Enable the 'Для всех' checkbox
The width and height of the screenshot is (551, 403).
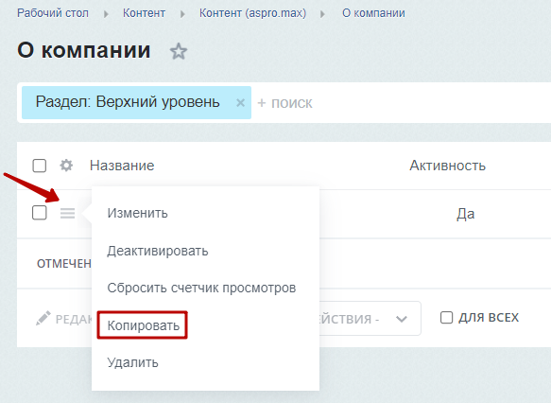click(x=446, y=318)
